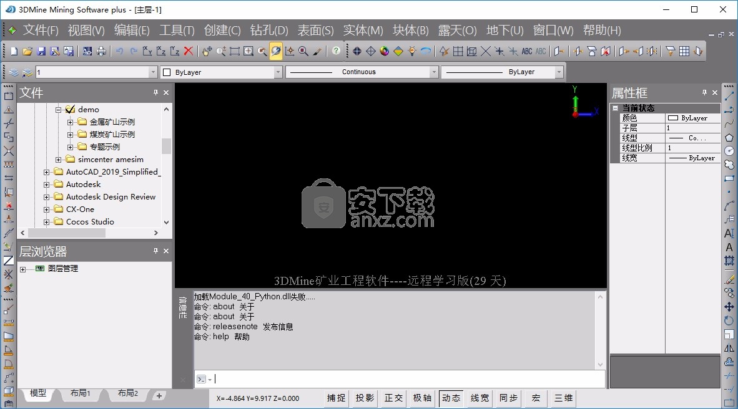Toggle 投影 projection mode
This screenshot has height=409, width=738.
(x=365, y=398)
